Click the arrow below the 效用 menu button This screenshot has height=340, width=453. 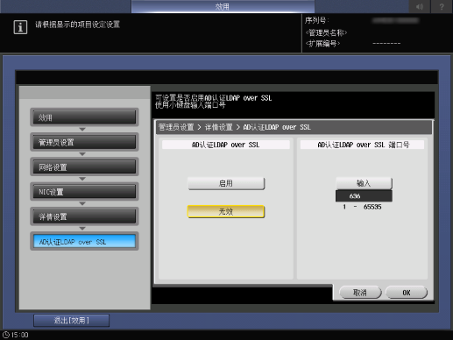point(82,129)
